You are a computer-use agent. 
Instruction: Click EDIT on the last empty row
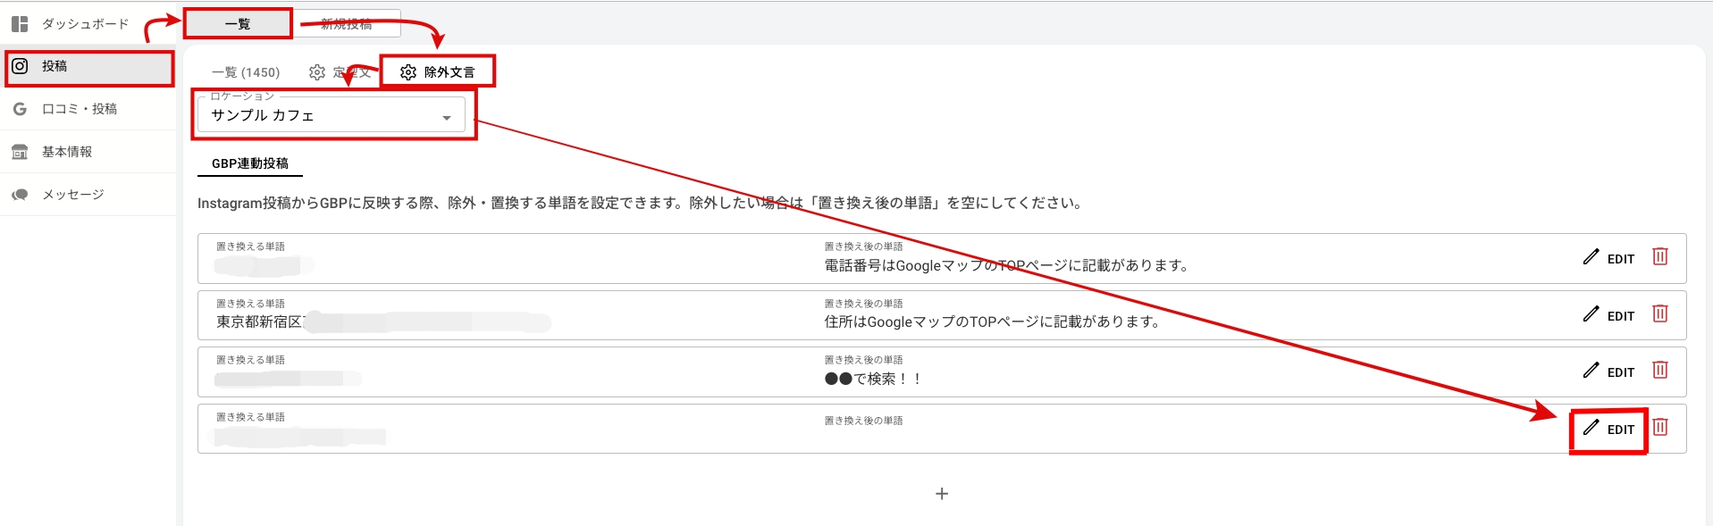pyautogui.click(x=1608, y=430)
